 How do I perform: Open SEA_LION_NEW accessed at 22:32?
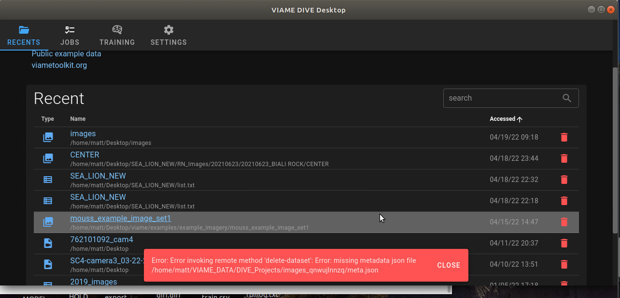pos(98,176)
